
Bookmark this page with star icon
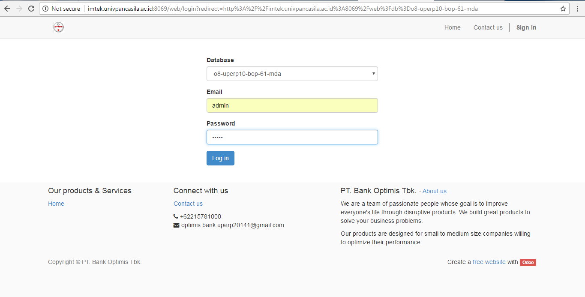pos(563,9)
